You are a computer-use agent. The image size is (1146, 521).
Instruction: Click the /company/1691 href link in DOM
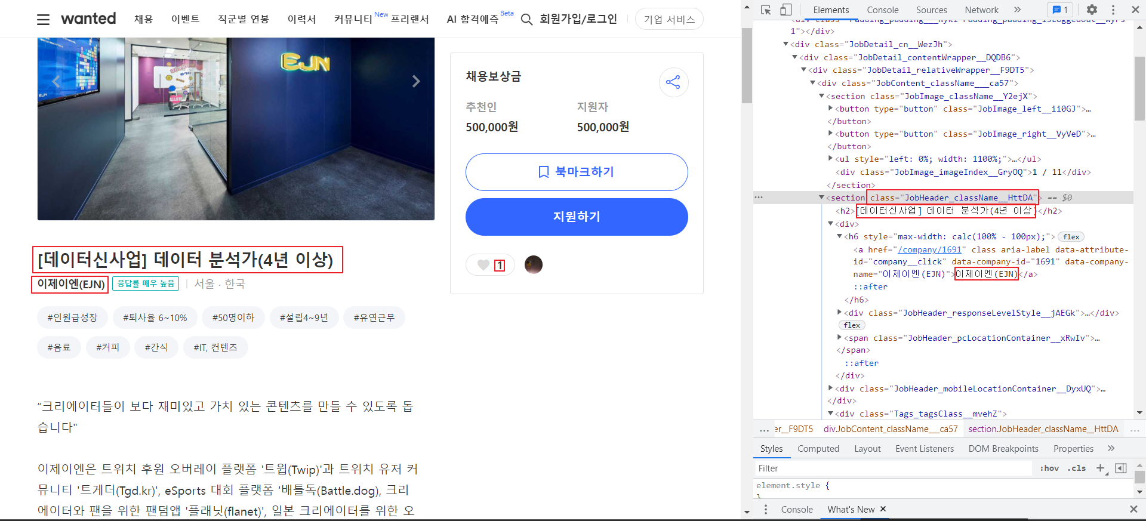[x=929, y=249]
